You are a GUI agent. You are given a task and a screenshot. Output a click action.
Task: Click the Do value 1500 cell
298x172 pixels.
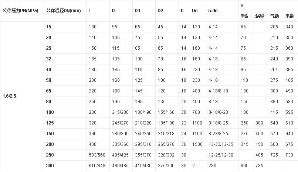click(x=197, y=144)
